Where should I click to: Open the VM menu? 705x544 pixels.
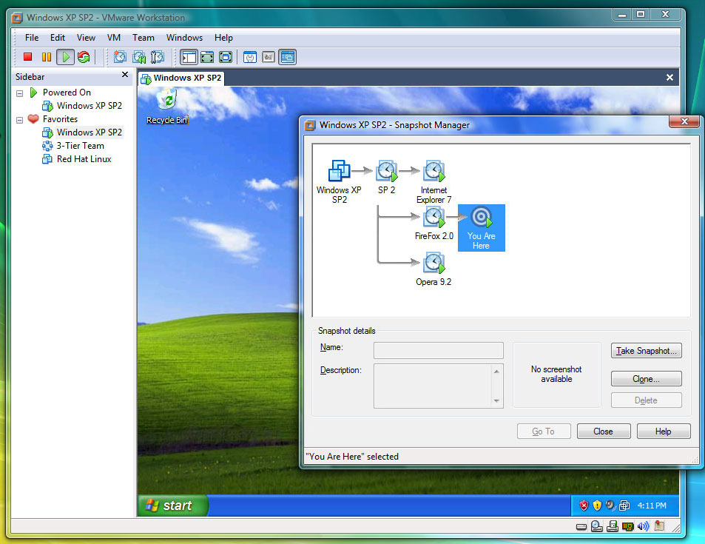click(113, 38)
